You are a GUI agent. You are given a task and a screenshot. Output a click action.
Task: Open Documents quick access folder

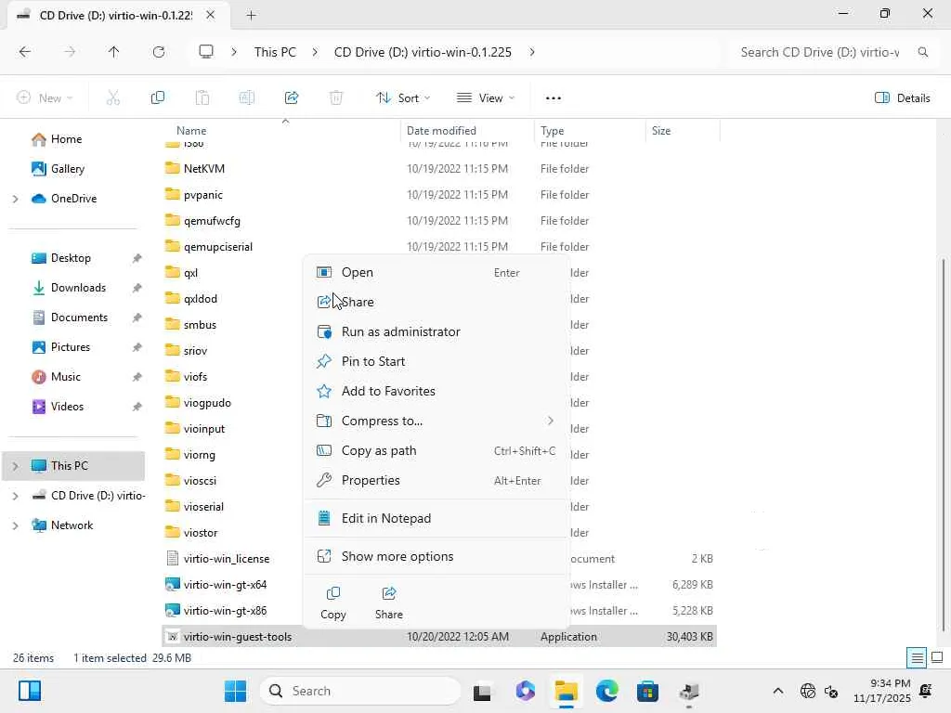point(79,318)
